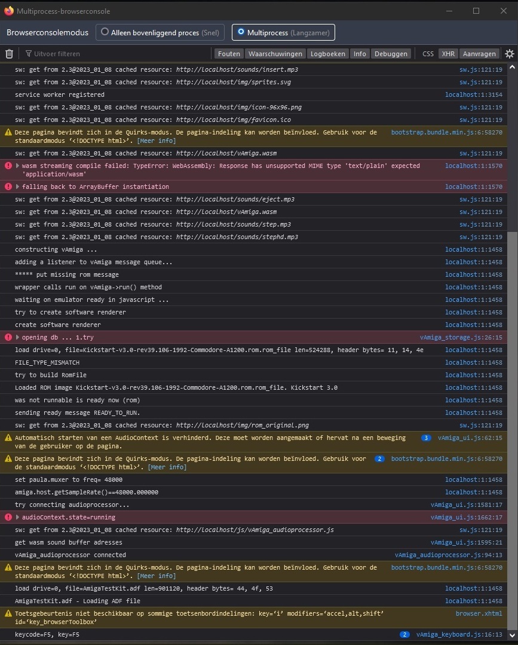Image resolution: width=518 pixels, height=645 pixels.
Task: Expand audioContext.state=running message
Action: pos(17,517)
